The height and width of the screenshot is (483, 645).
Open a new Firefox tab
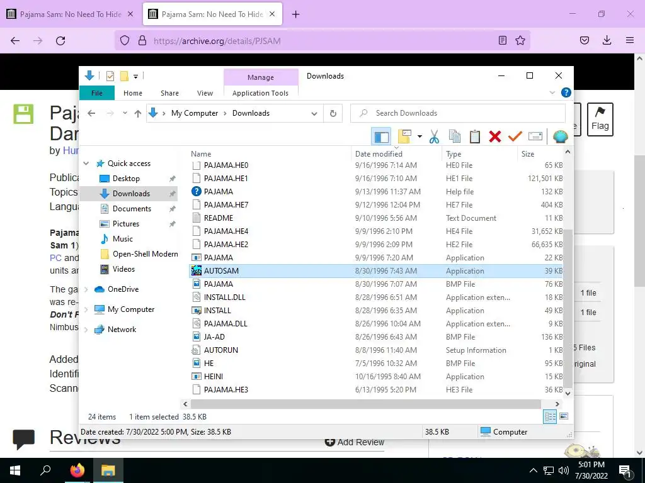click(x=295, y=14)
